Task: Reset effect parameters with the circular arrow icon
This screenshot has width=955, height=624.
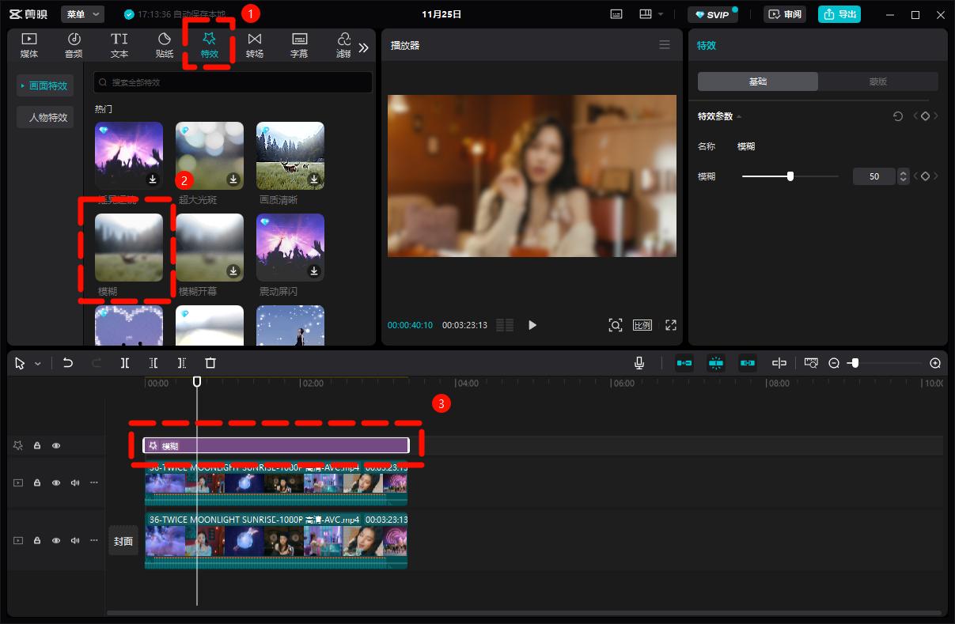Action: (898, 116)
